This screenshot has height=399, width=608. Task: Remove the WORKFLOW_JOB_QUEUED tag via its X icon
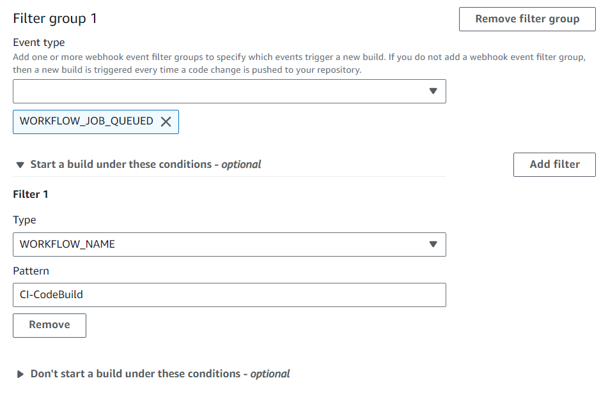(x=166, y=121)
